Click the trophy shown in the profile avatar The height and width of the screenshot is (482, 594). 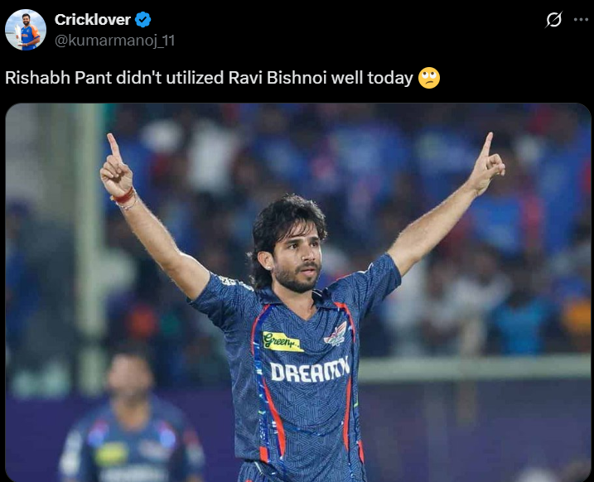[18, 36]
